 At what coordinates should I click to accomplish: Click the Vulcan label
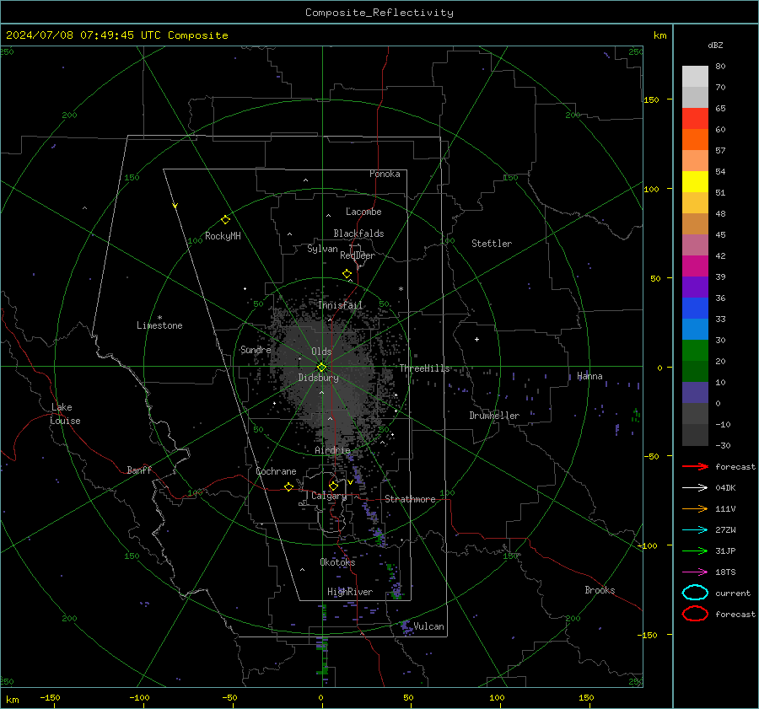tap(429, 626)
